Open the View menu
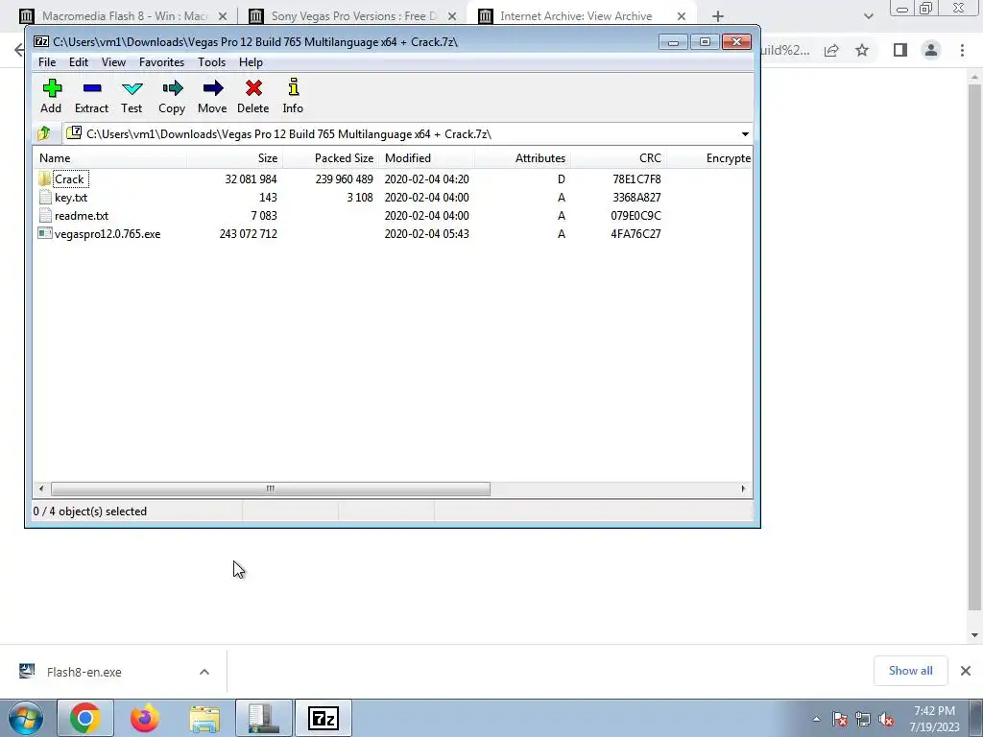Image resolution: width=983 pixels, height=737 pixels. coord(113,62)
